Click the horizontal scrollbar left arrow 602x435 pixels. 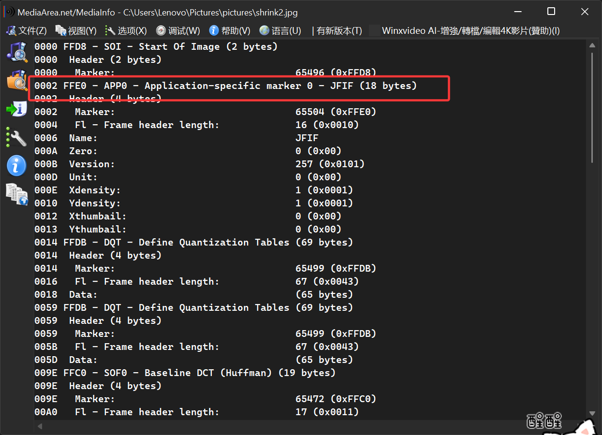pos(40,426)
